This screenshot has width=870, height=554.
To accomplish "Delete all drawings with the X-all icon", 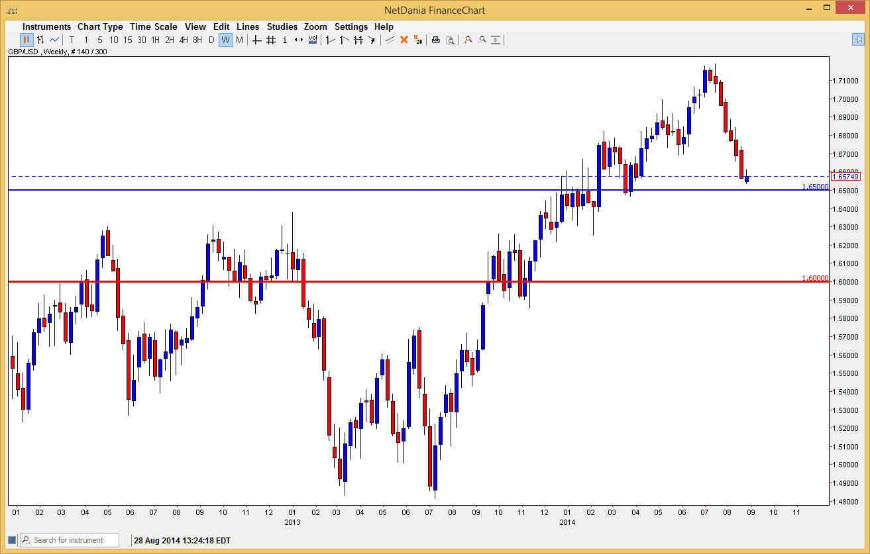I will pyautogui.click(x=417, y=40).
